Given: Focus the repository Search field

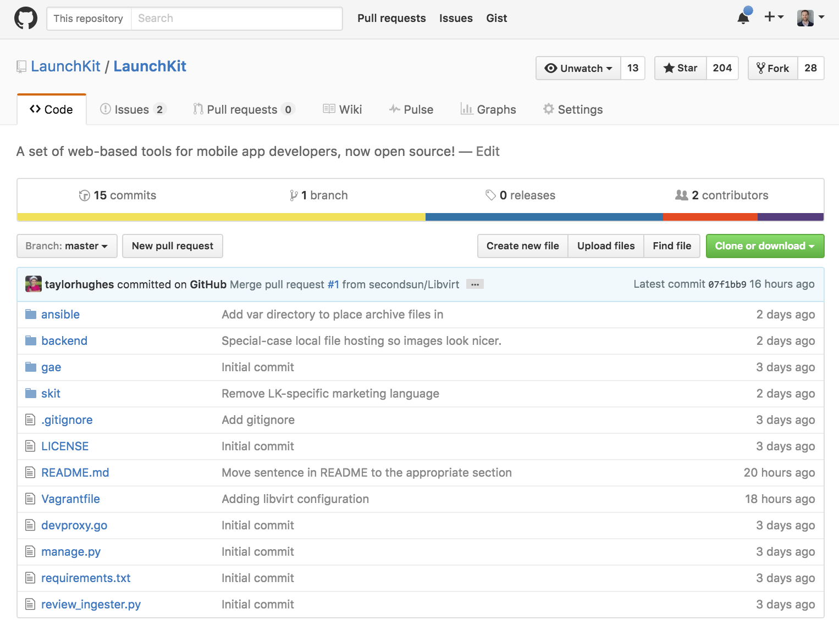Looking at the screenshot, I should (236, 18).
